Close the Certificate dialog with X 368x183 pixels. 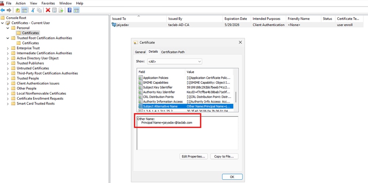pos(240,42)
